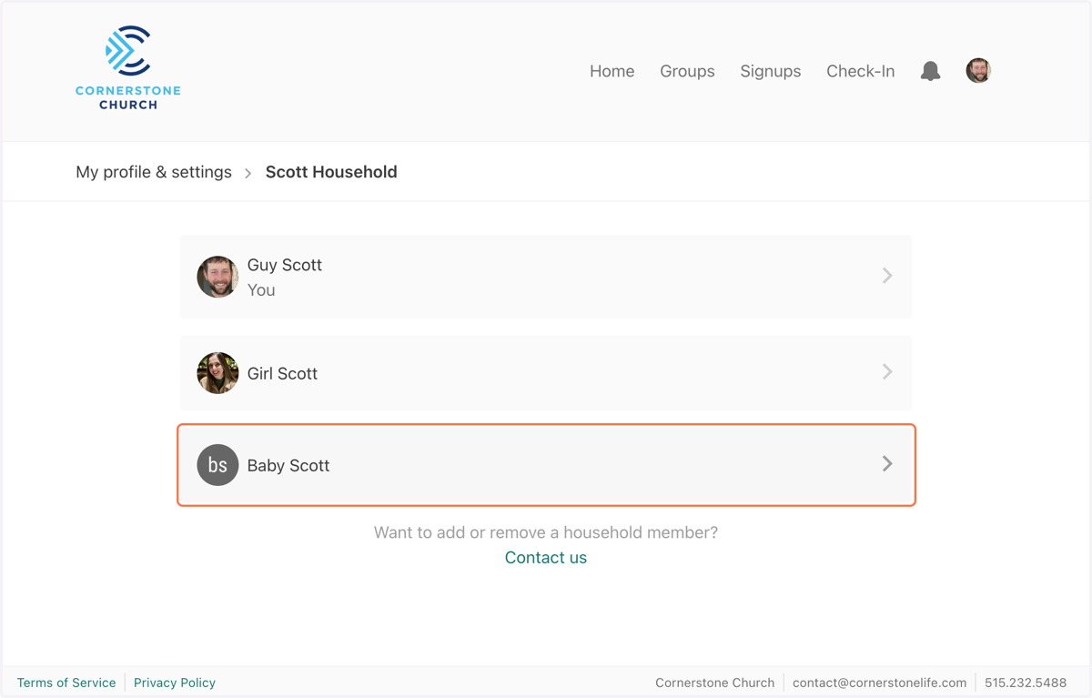Select the Baby Scott name
1092x698 pixels.
click(288, 465)
